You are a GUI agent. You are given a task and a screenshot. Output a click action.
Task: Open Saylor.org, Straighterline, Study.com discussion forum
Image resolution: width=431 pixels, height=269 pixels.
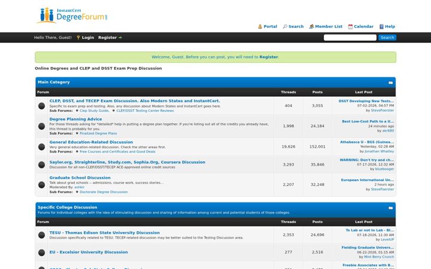coord(128,162)
